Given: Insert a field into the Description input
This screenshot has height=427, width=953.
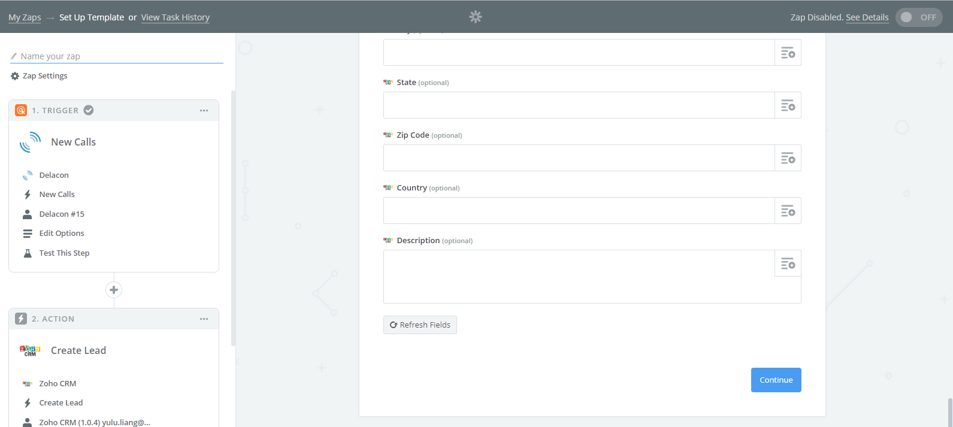Looking at the screenshot, I should point(788,264).
